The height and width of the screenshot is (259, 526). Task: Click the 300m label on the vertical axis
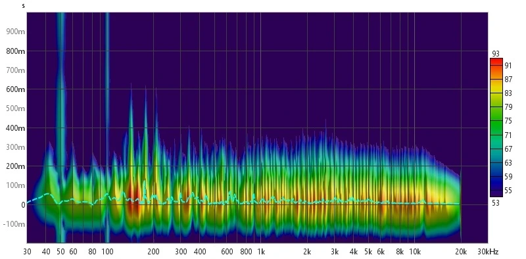pyautogui.click(x=16, y=147)
